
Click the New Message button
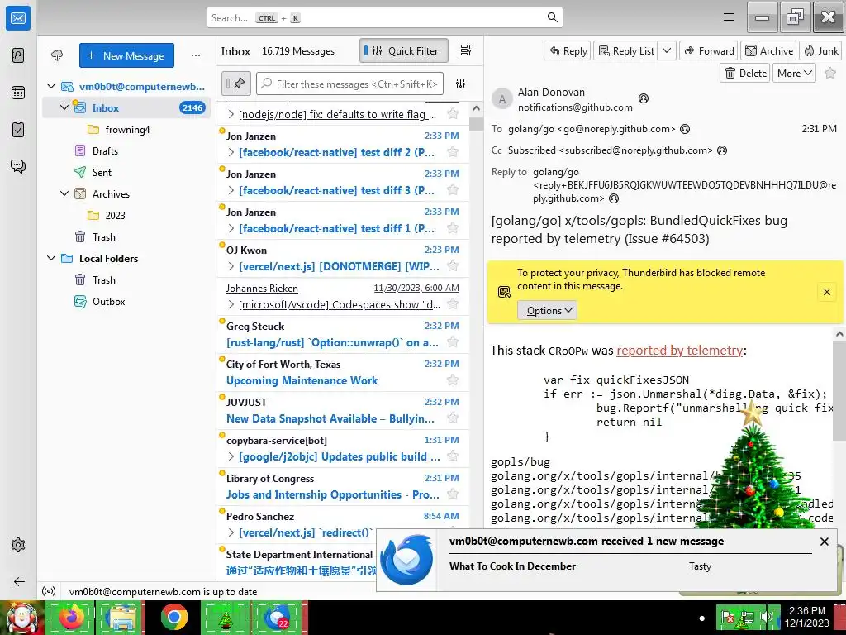[x=126, y=55]
